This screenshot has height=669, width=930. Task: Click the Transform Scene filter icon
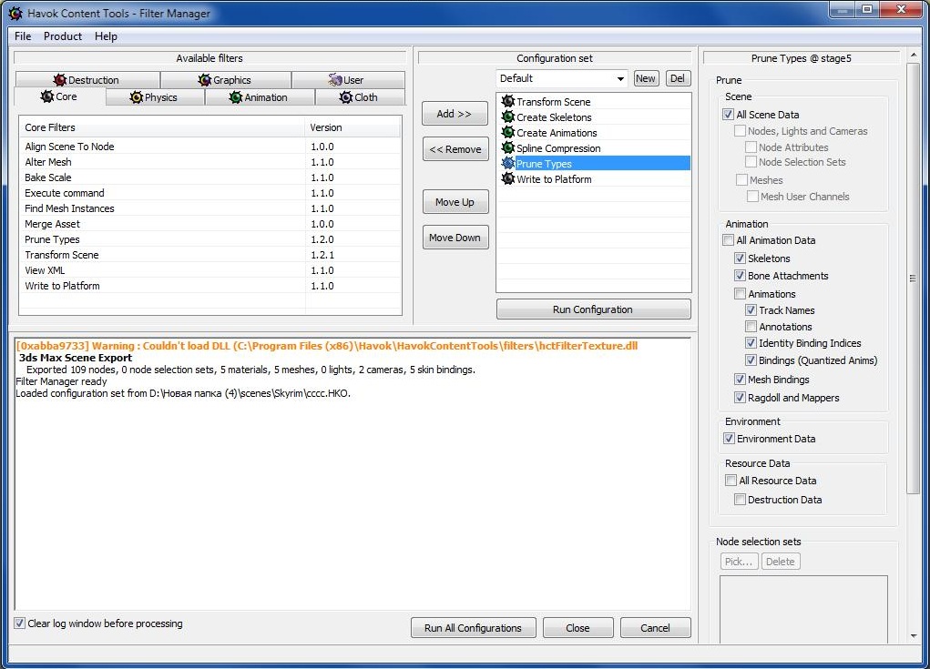(507, 101)
